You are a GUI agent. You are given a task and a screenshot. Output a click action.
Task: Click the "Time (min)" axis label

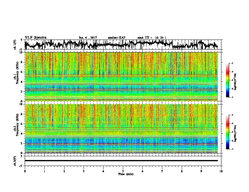(x=126, y=174)
